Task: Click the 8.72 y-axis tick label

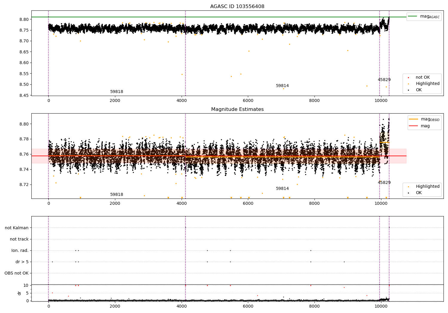Action: (24, 185)
